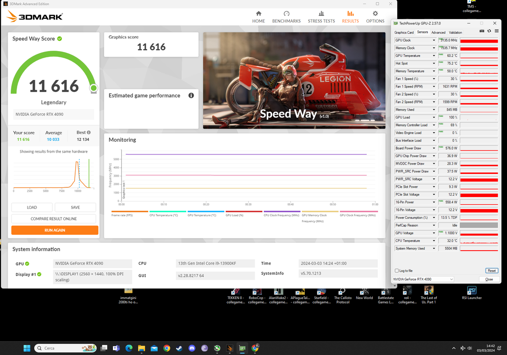
Task: Toggle the GPU Load (%) legend swatch
Action: [x=244, y=211]
